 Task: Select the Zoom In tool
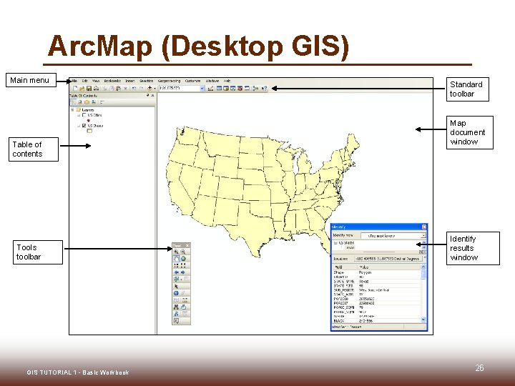177,252
